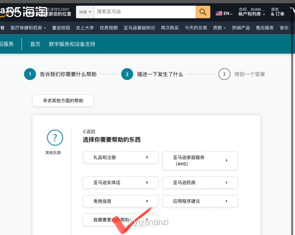Select 应用程序建议 option
This screenshot has height=235, width=295.
pos(200,201)
